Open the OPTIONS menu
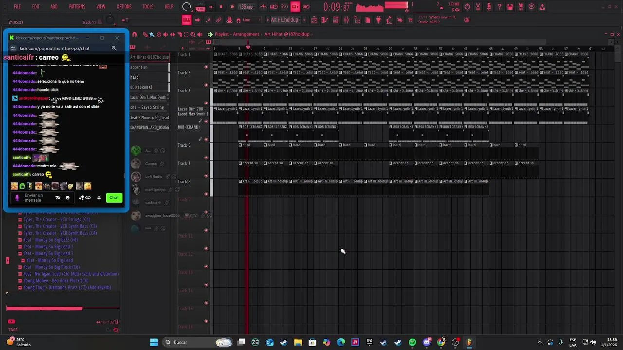Screen dimensions: 623x350 tap(124, 7)
